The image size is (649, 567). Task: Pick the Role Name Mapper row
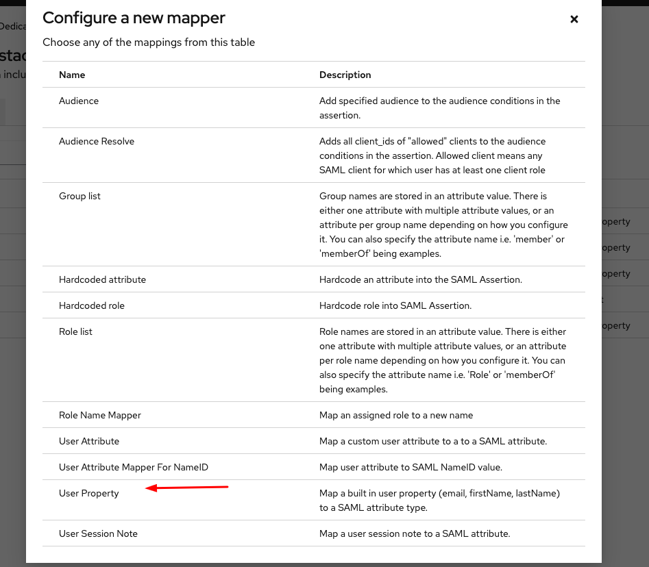coord(100,416)
